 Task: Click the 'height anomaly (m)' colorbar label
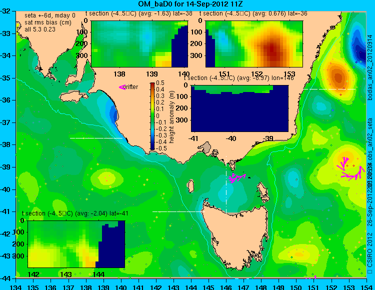pos(171,117)
